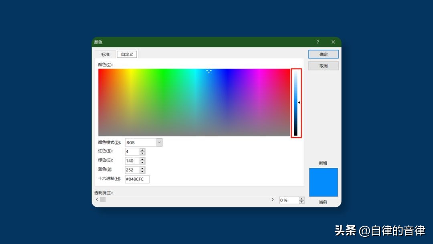Click the spectrum crosshair marker
This screenshot has height=244, width=433.
tap(209, 71)
